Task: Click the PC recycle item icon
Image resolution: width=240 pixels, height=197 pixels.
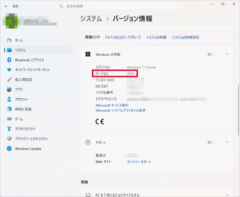Action: (x=88, y=195)
